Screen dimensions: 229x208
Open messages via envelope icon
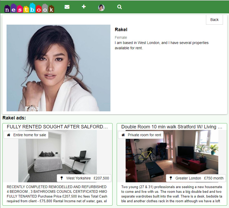click(67, 7)
